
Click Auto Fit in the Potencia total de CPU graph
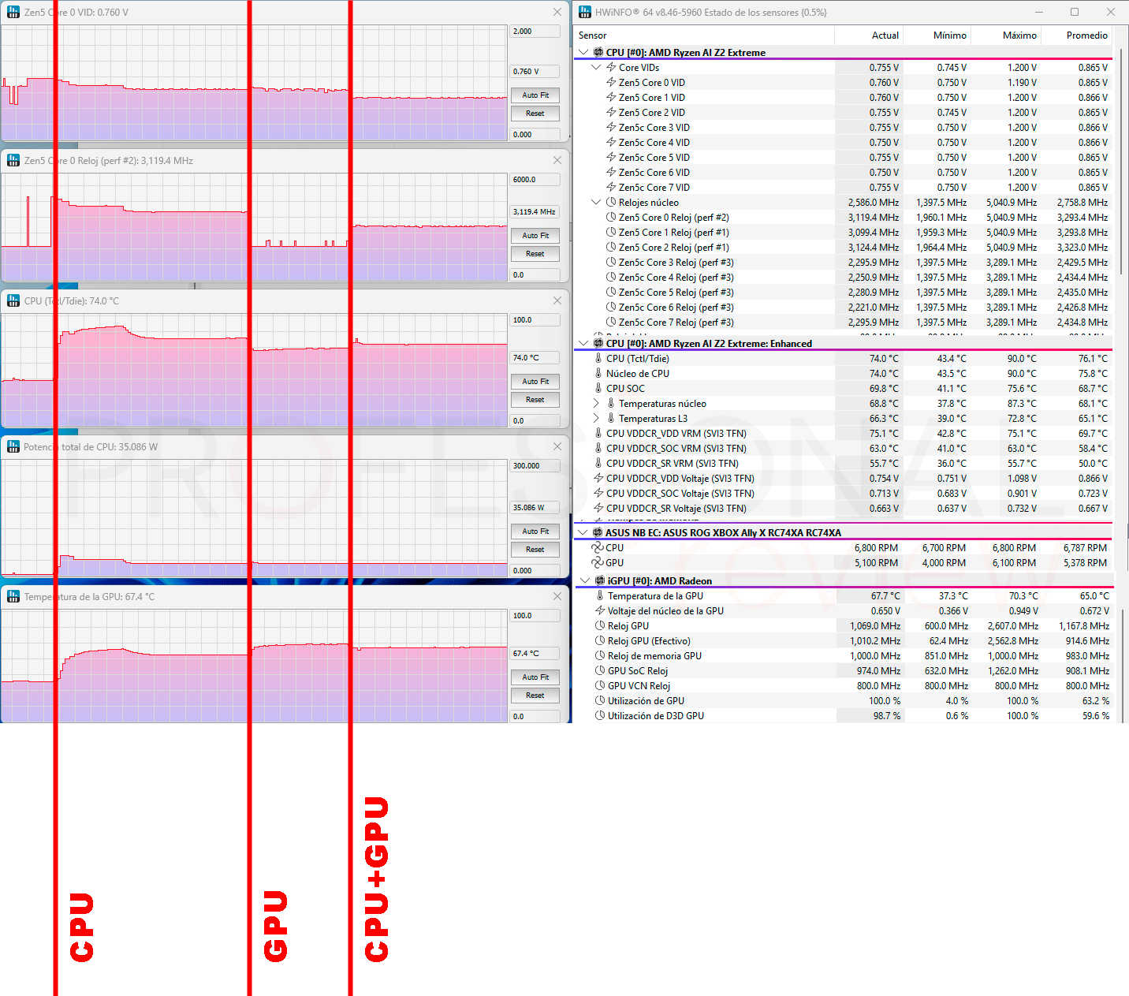point(535,532)
